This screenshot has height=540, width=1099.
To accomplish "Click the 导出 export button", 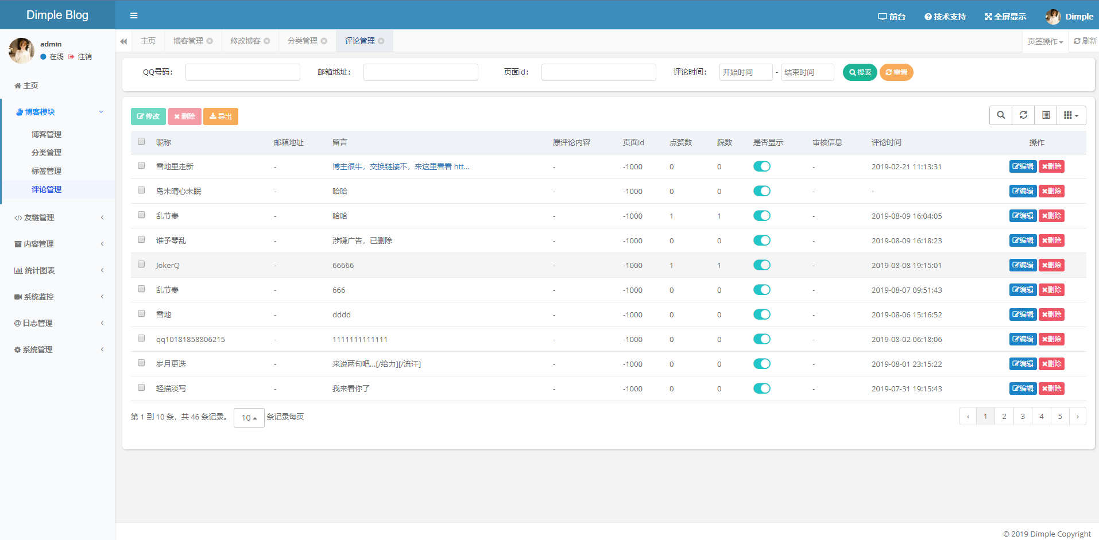I will point(220,116).
